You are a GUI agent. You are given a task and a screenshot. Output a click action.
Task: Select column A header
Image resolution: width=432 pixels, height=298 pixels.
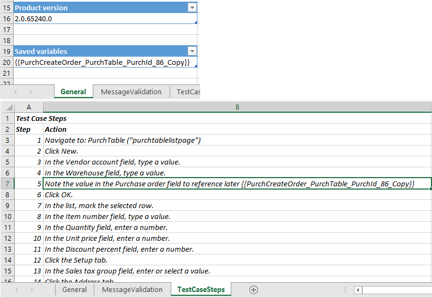coord(28,107)
